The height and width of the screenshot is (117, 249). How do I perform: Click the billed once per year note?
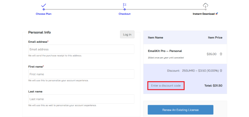[x=166, y=58]
